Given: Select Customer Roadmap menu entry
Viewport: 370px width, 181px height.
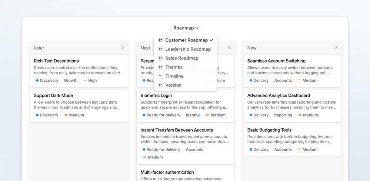Looking at the screenshot, I should click(x=186, y=40).
